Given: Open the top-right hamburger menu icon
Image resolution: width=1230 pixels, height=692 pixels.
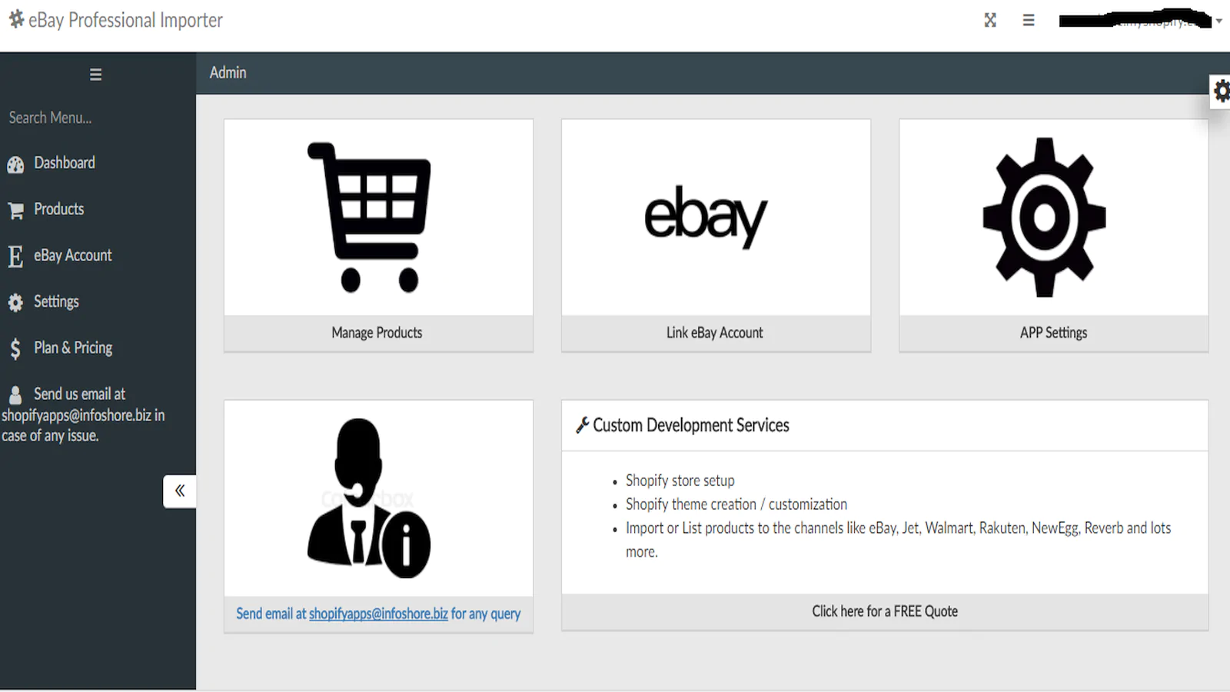Looking at the screenshot, I should (x=1029, y=20).
